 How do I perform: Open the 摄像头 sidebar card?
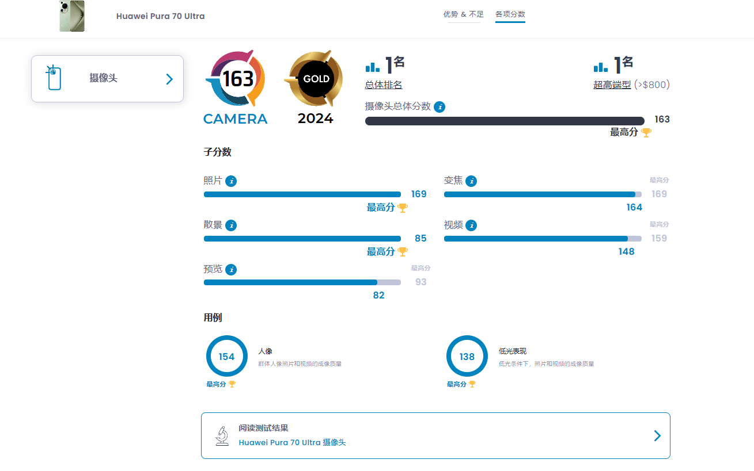tap(107, 79)
